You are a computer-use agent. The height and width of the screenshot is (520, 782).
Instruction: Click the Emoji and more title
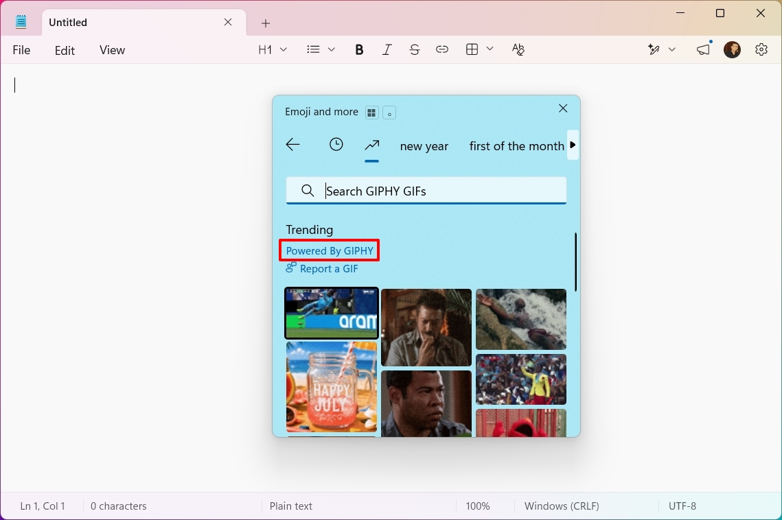(x=321, y=112)
